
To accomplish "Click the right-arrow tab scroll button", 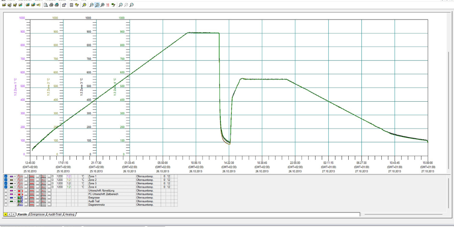I will click(14, 214).
